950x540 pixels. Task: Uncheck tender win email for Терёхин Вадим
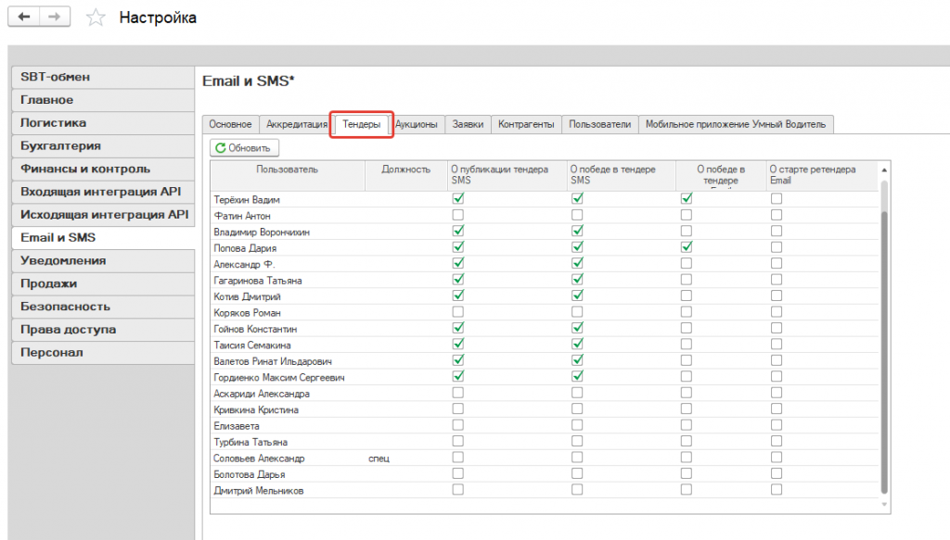coord(687,198)
